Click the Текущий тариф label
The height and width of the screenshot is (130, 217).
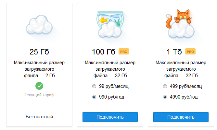[x=39, y=95]
